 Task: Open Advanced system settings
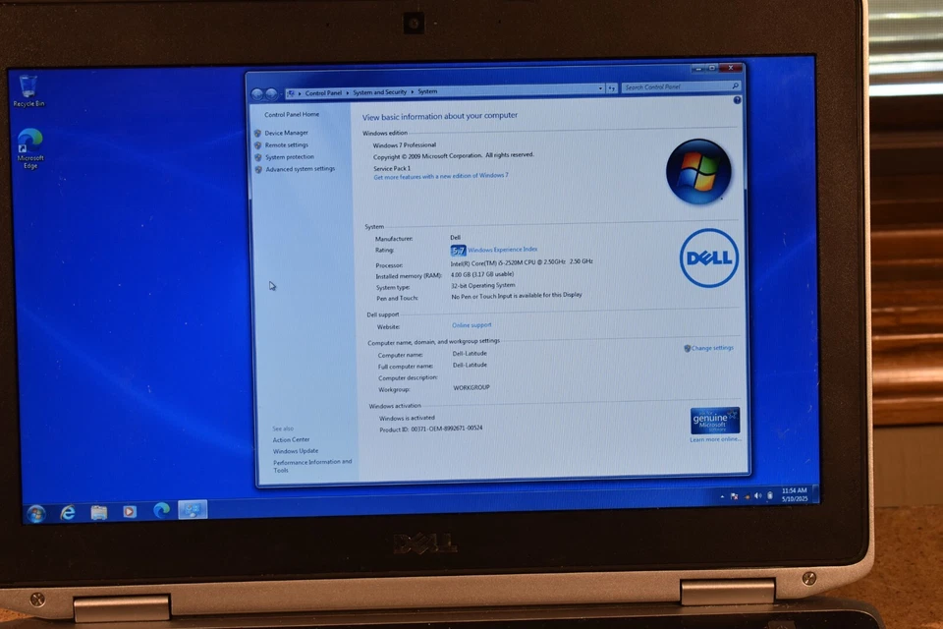tap(302, 168)
